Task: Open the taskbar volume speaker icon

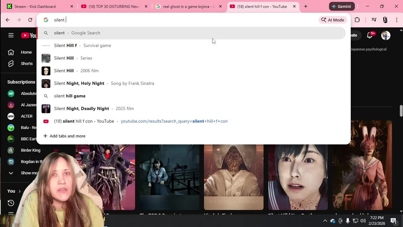Action: point(363,221)
